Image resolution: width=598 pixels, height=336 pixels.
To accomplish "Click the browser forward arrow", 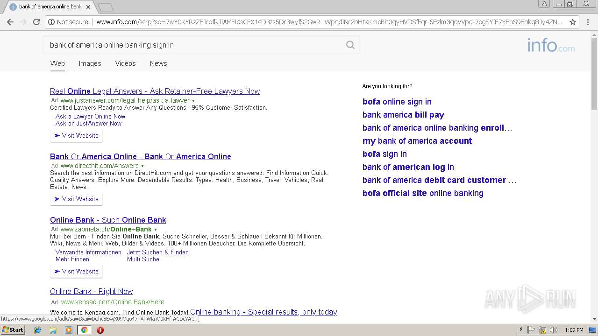I will point(23,22).
